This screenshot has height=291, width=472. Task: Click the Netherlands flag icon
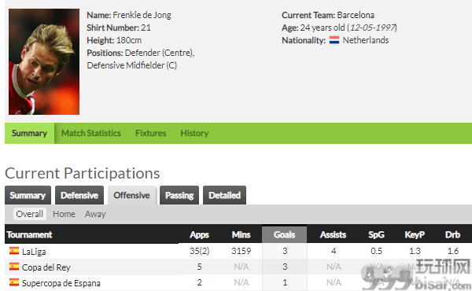334,40
